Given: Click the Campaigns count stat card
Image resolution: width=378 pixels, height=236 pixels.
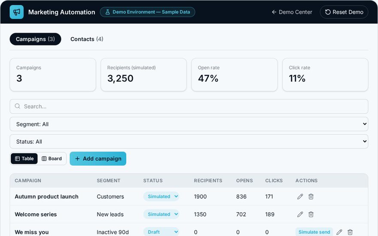Looking at the screenshot, I should click(53, 75).
